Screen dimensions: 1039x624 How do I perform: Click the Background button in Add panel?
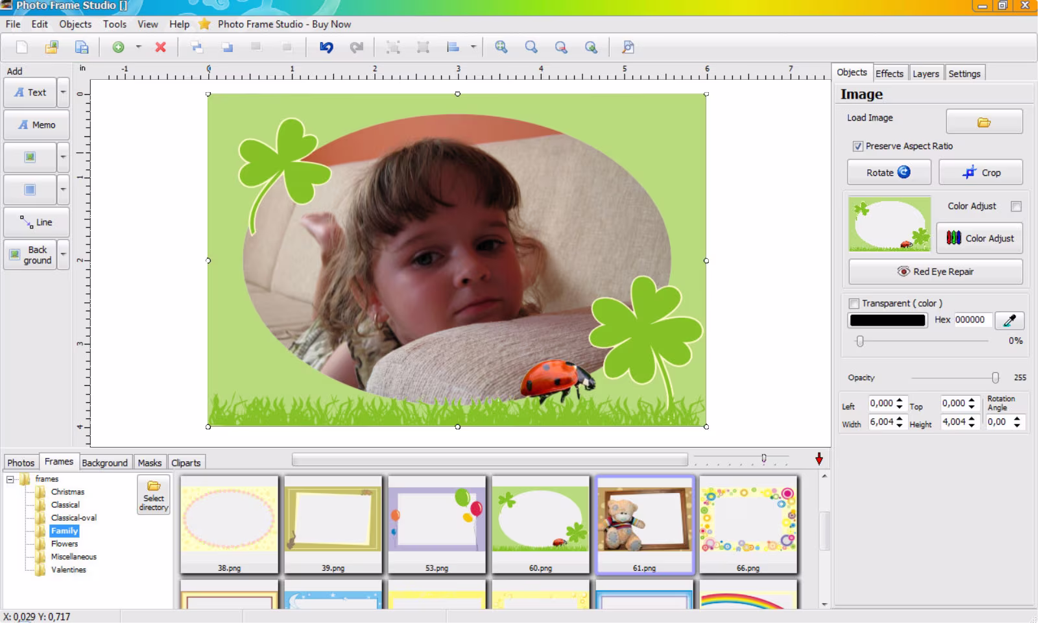click(30, 255)
